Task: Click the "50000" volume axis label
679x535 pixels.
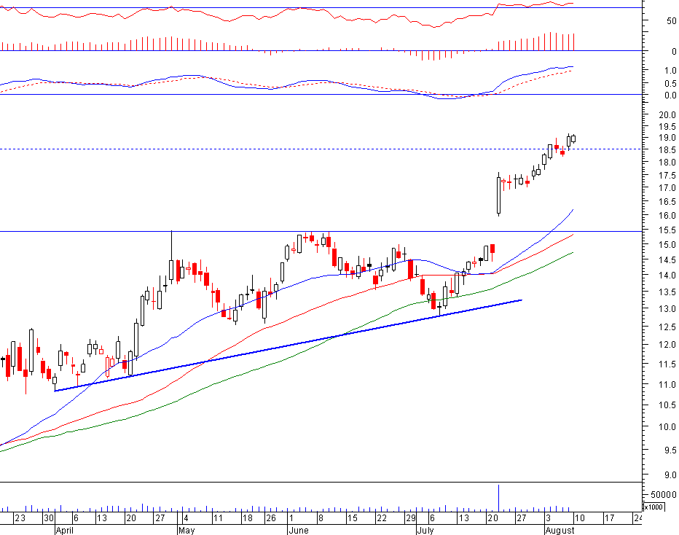Action: pos(663,495)
